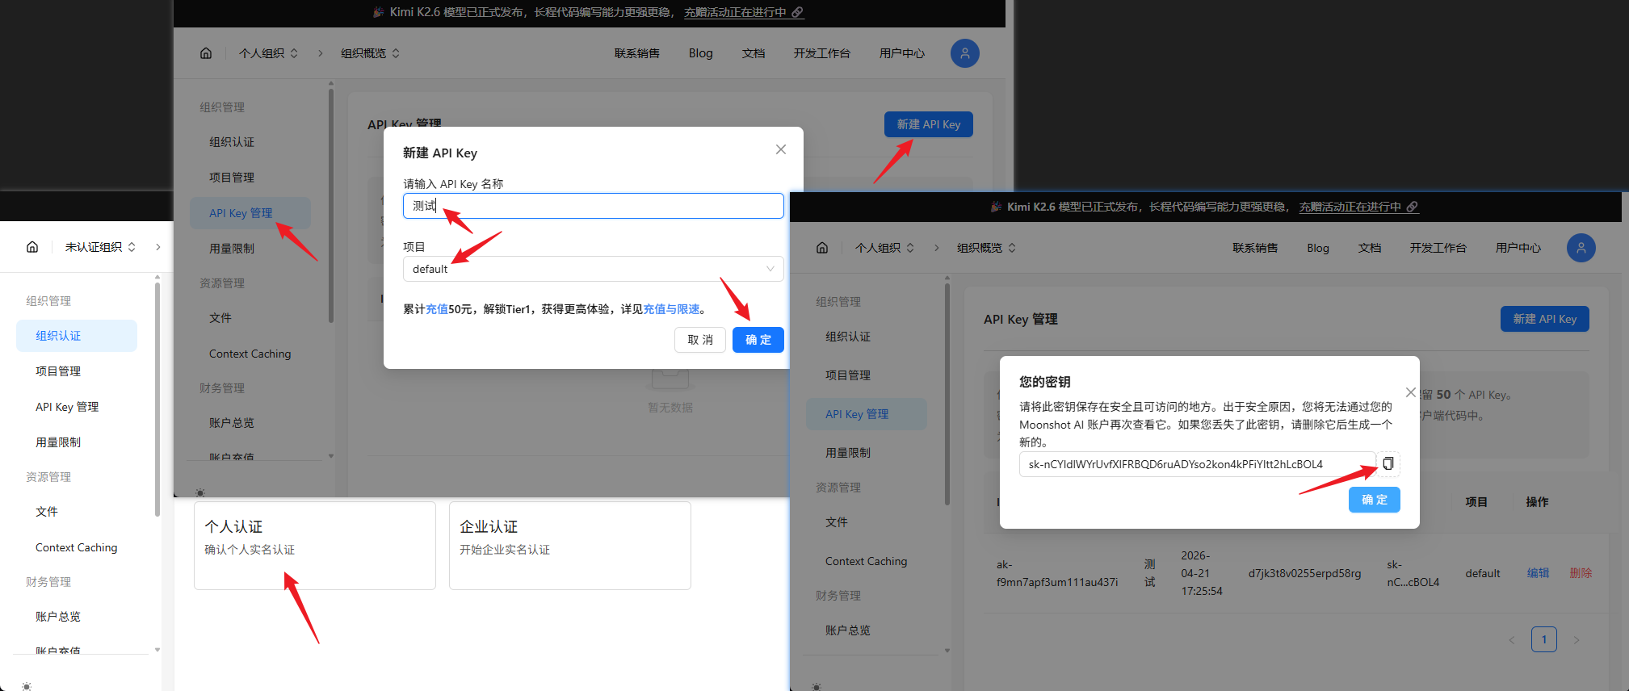Open the 项目 default dropdown in dialog
The height and width of the screenshot is (691, 1629).
pos(593,269)
